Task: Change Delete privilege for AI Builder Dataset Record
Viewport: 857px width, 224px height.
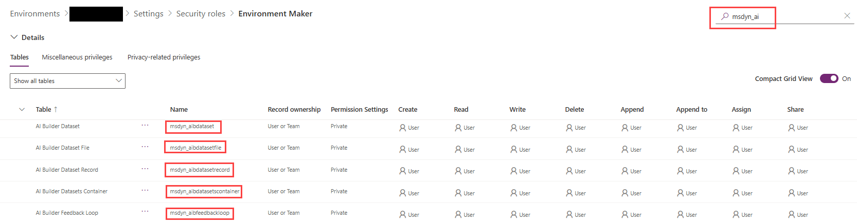Action: (x=569, y=171)
